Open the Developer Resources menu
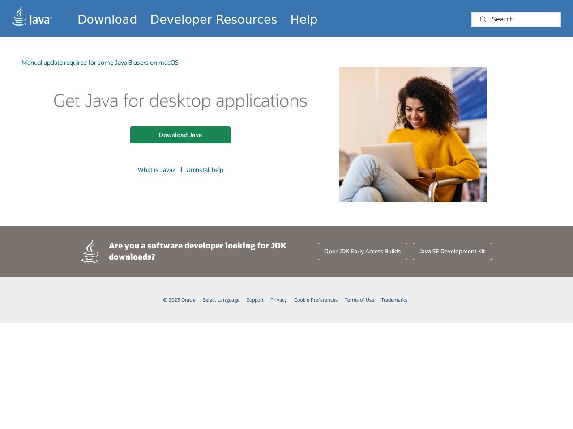This screenshot has width=573, height=429. click(x=214, y=20)
